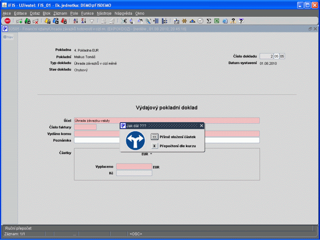
Task: Click the Vyplaceno amount field
Action: [133, 166]
